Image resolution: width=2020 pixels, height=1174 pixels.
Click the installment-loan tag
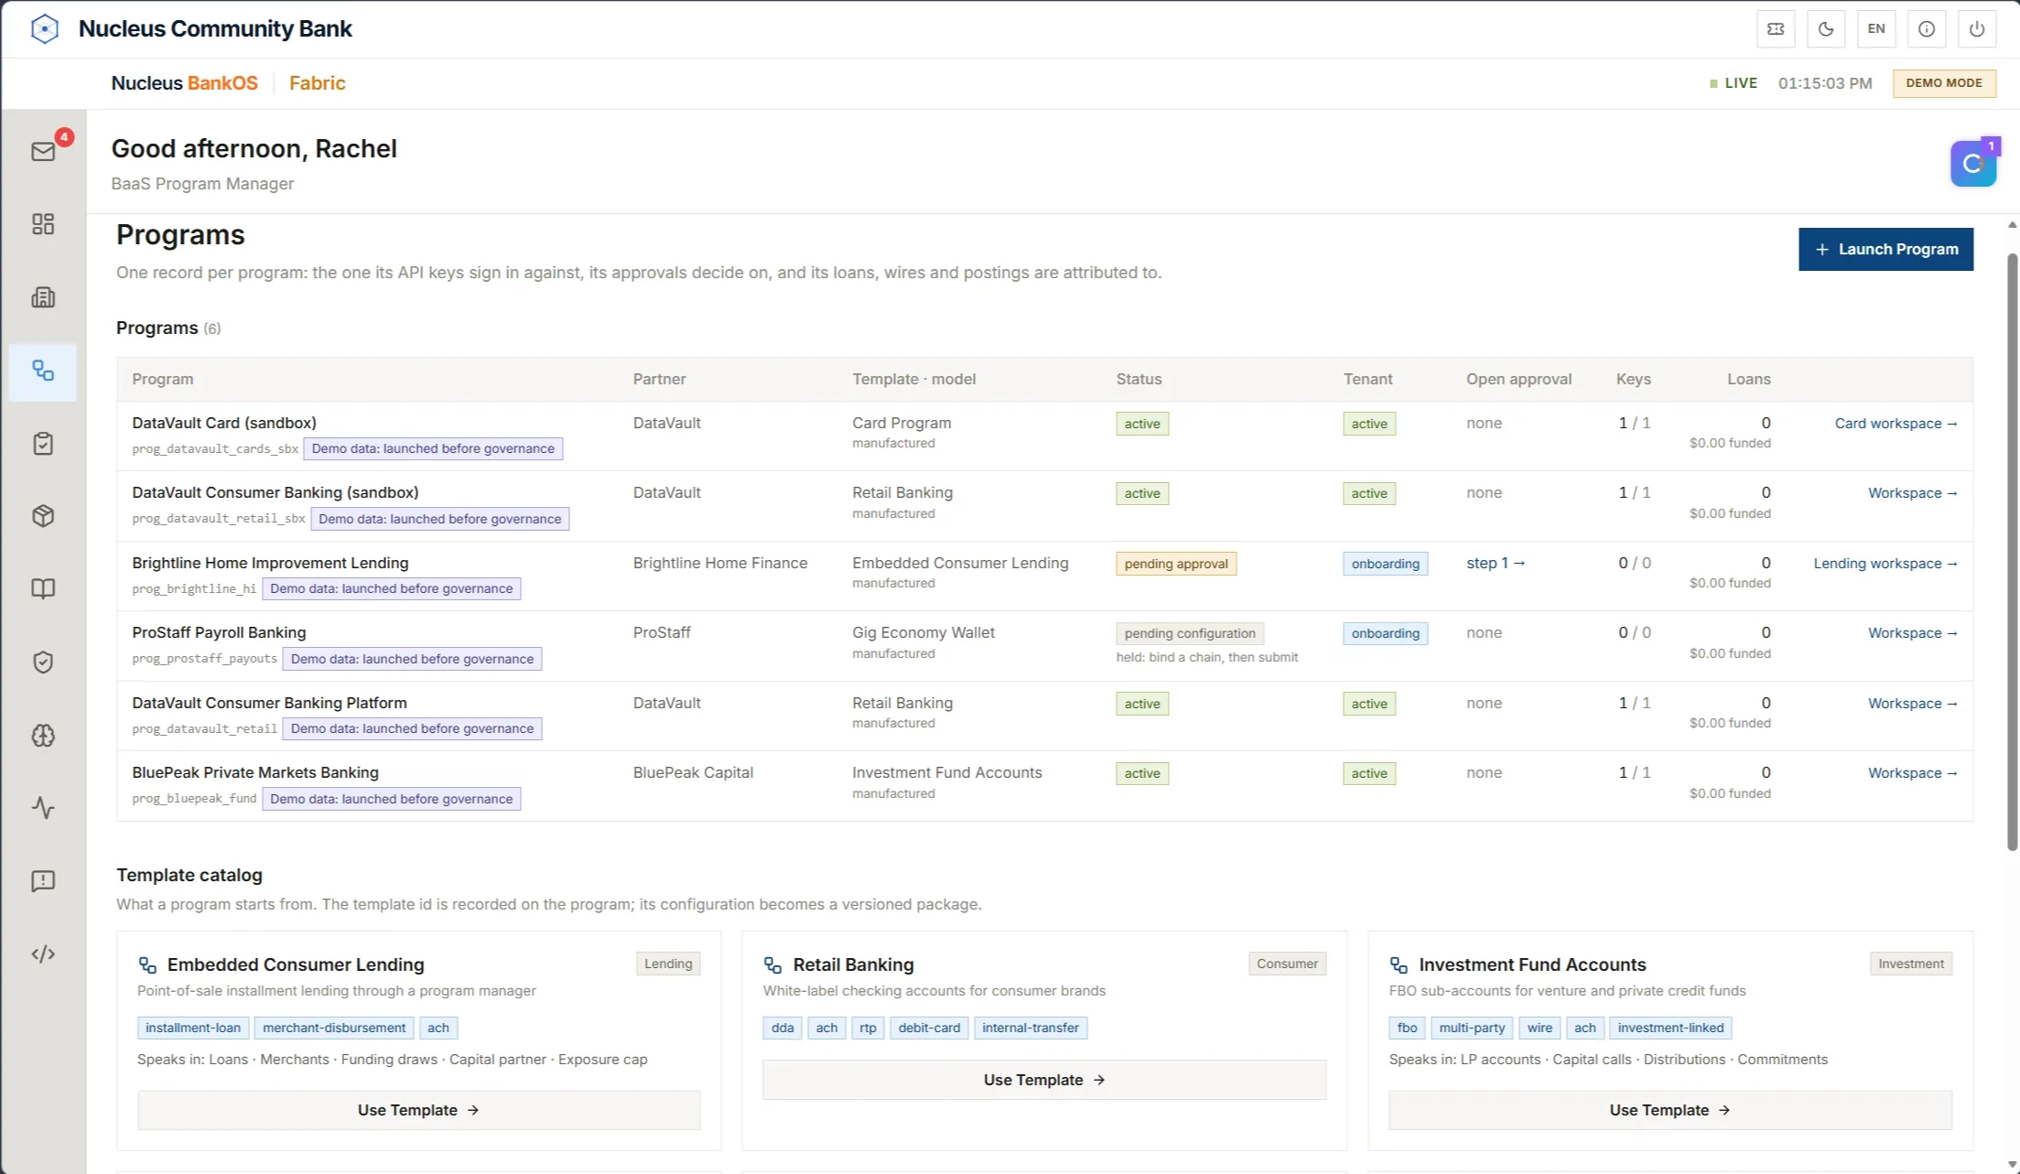[193, 1028]
